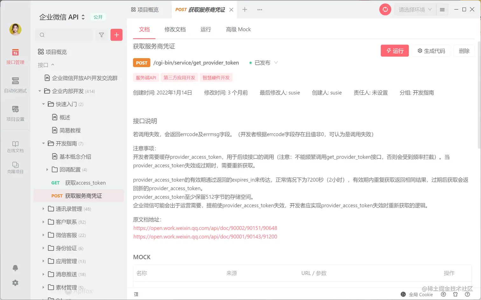Open the 项目概览 tree entry
The width and height of the screenshot is (481, 300).
[52, 52]
